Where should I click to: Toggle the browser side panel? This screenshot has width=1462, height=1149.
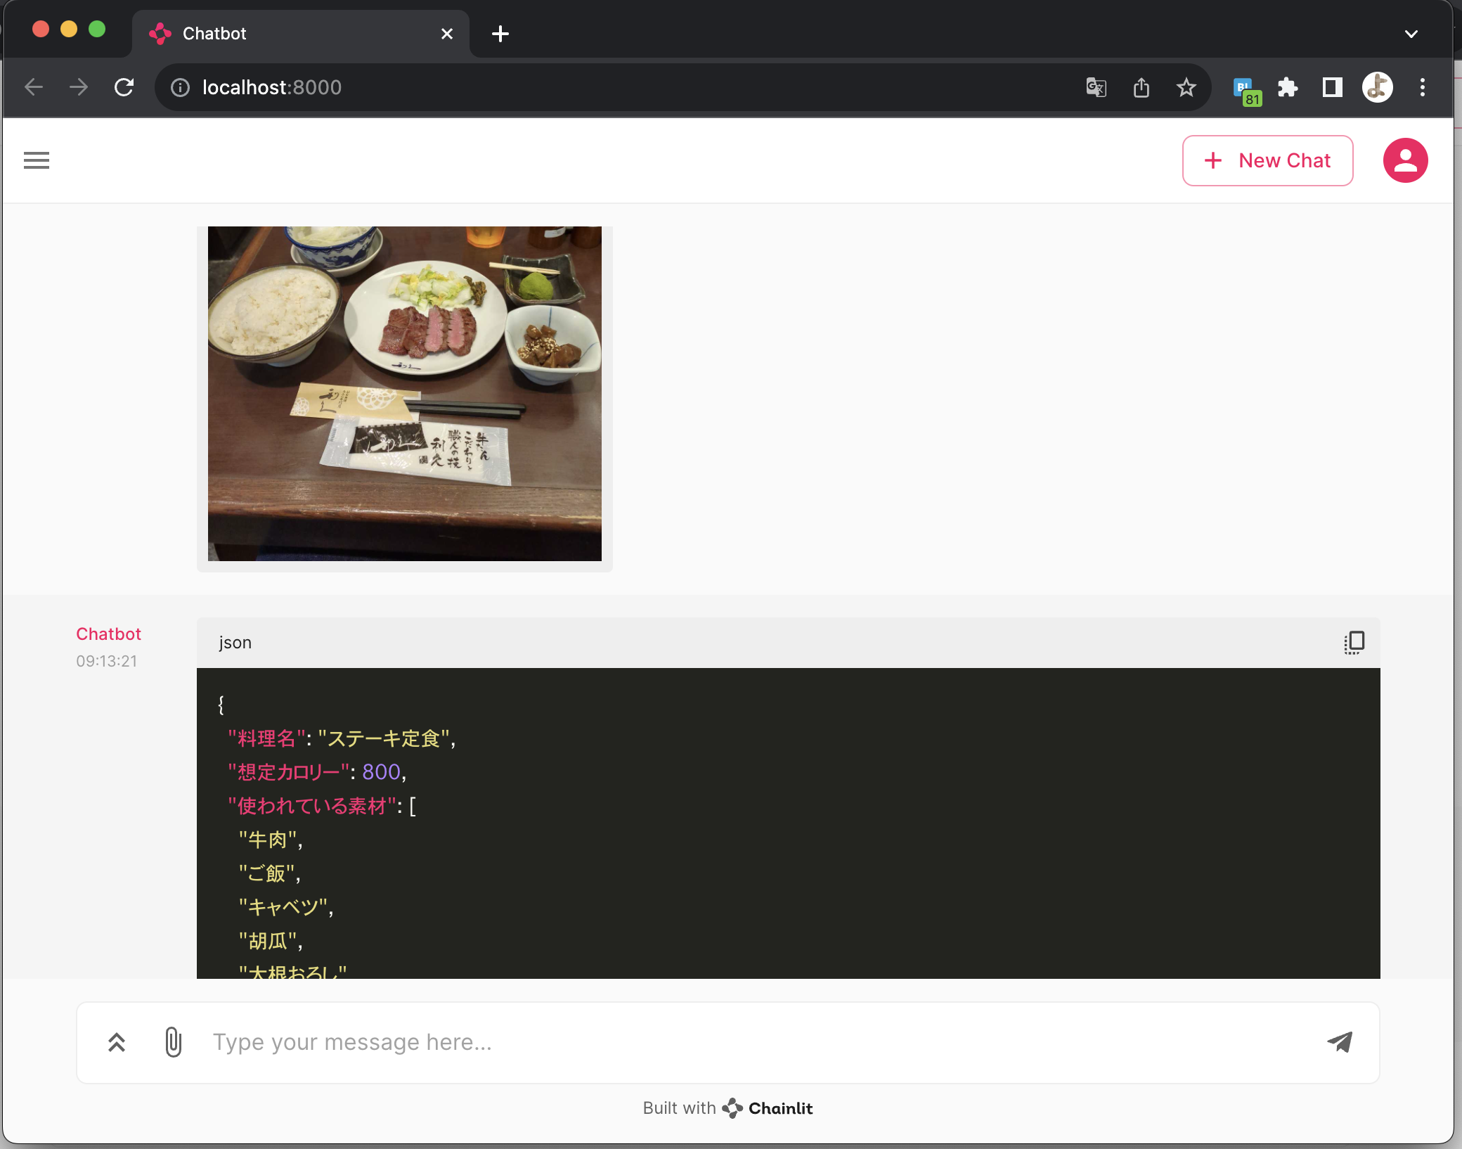tap(1332, 87)
